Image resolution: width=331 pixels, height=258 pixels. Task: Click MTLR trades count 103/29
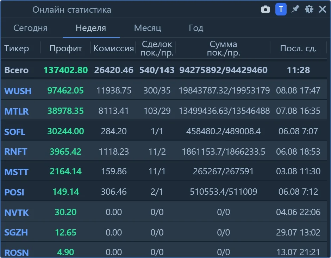click(x=157, y=111)
